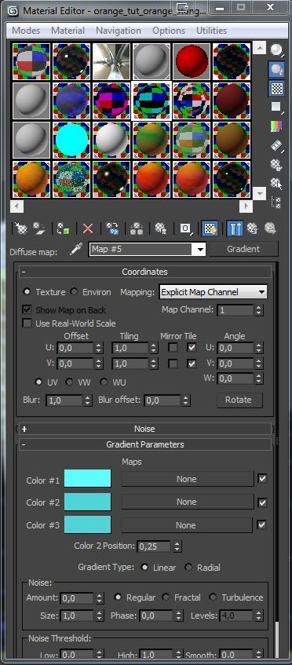Click the Assign Material to Selection icon

point(63,228)
